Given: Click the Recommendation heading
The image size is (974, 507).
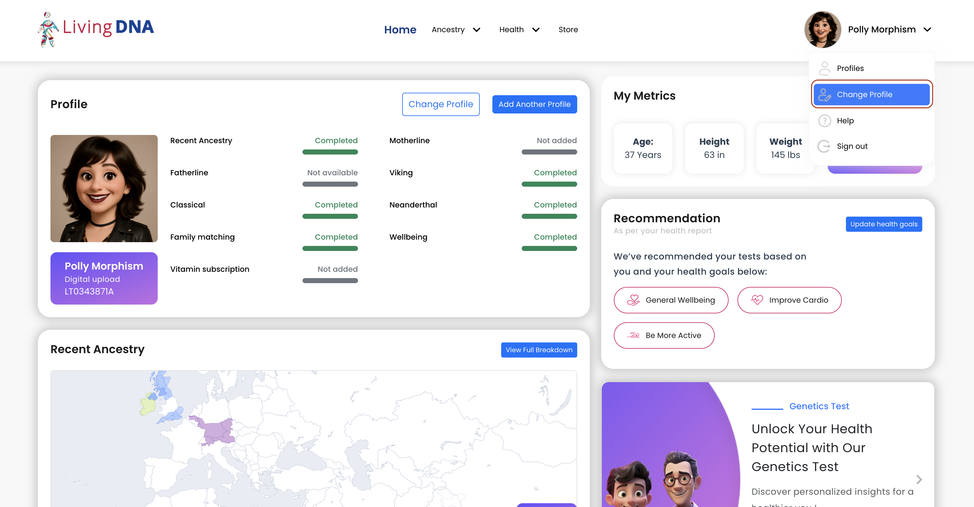Looking at the screenshot, I should [x=666, y=218].
